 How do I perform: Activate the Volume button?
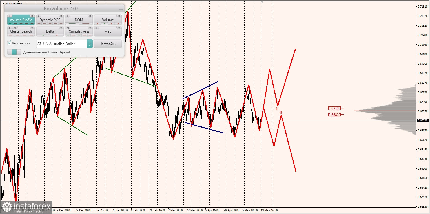108,20
